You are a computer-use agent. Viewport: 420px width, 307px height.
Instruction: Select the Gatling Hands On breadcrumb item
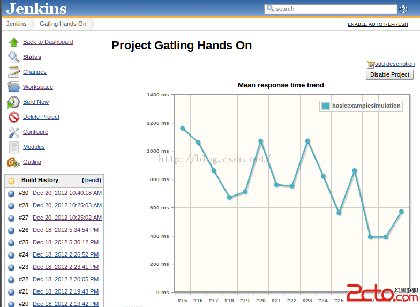pos(63,24)
